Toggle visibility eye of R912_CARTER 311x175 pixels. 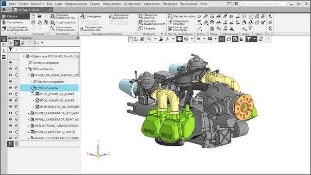coord(10,132)
